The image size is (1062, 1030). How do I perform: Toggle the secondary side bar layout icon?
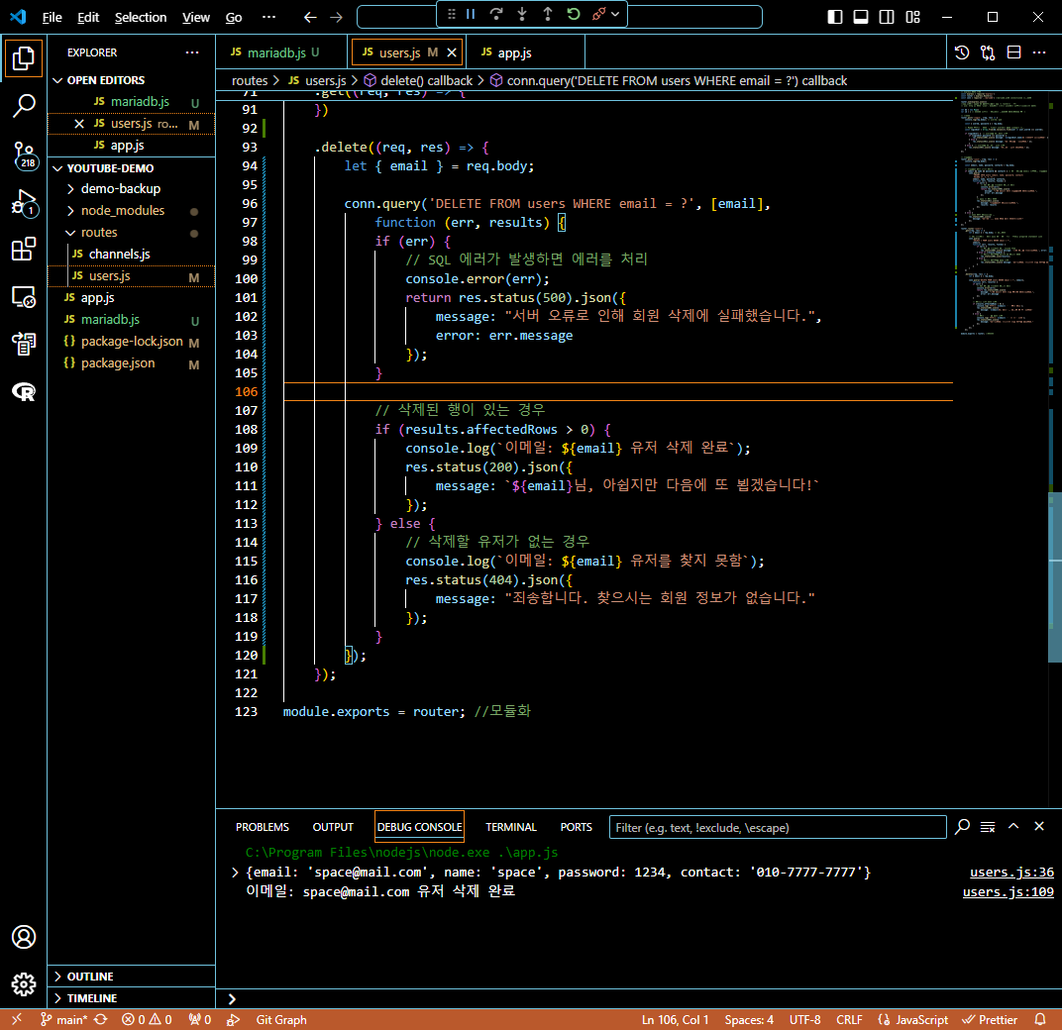point(887,17)
